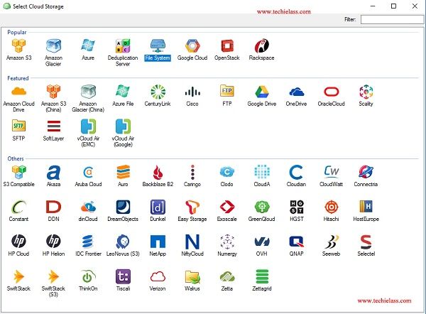426x314 pixels.
Task: Pick the SFTP option
Action: 18,126
